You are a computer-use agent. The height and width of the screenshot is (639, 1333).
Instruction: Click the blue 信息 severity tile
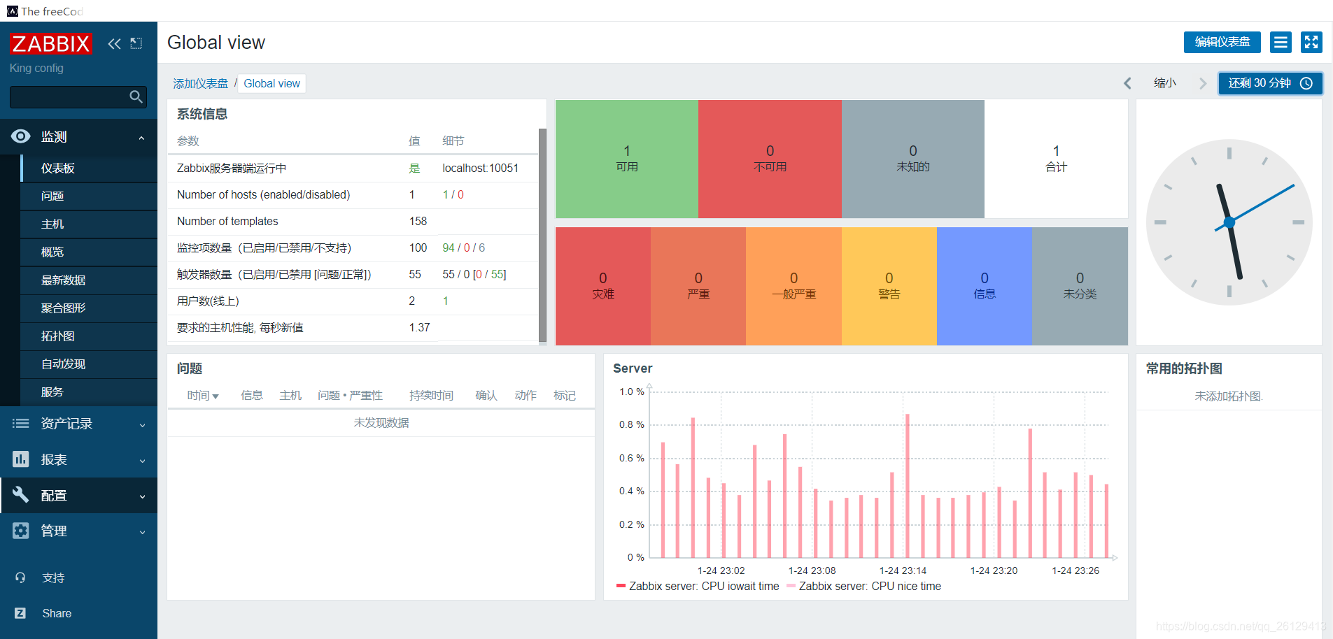(985, 286)
